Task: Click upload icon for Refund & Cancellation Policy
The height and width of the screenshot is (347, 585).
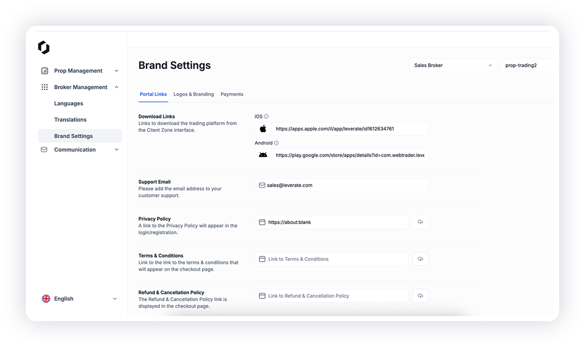Action: (420, 296)
